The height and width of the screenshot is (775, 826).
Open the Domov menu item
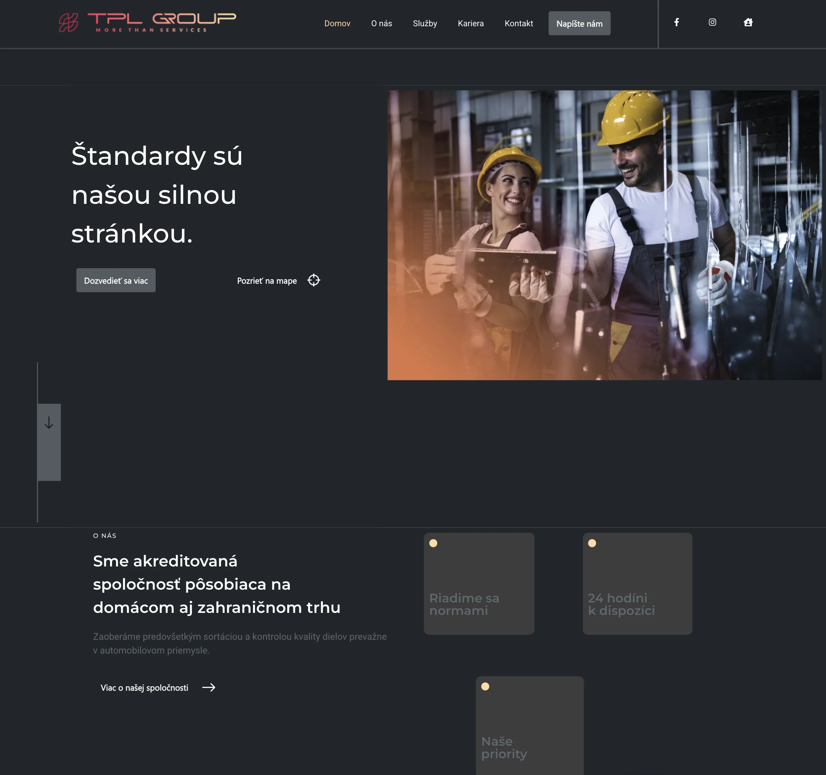click(x=337, y=23)
